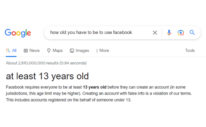This screenshot has width=206, height=127.
Task: Click the Google logo
Action: point(18,33)
